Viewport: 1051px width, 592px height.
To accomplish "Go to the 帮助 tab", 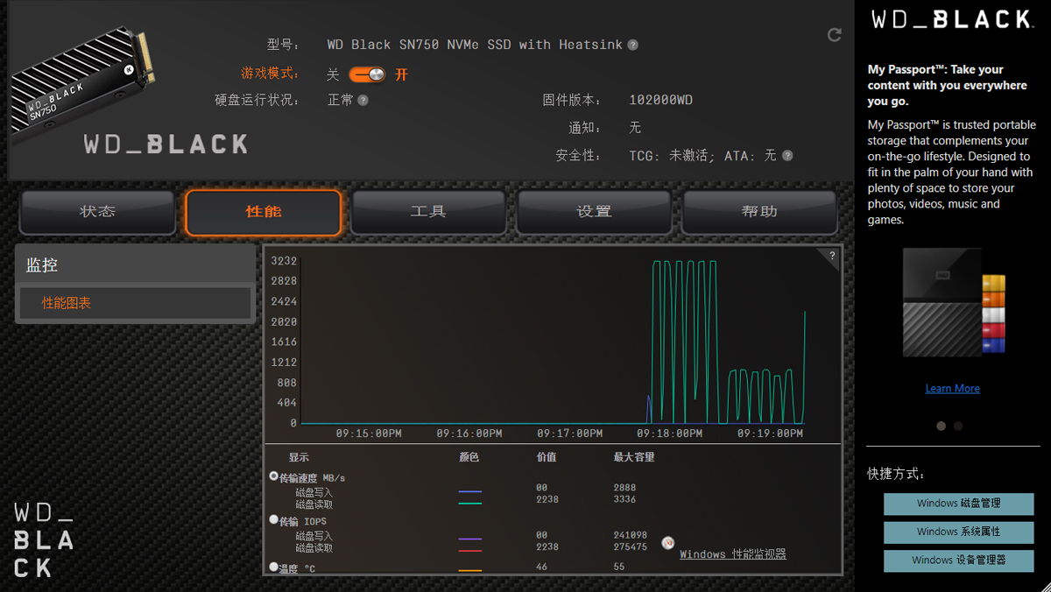I will click(x=759, y=212).
